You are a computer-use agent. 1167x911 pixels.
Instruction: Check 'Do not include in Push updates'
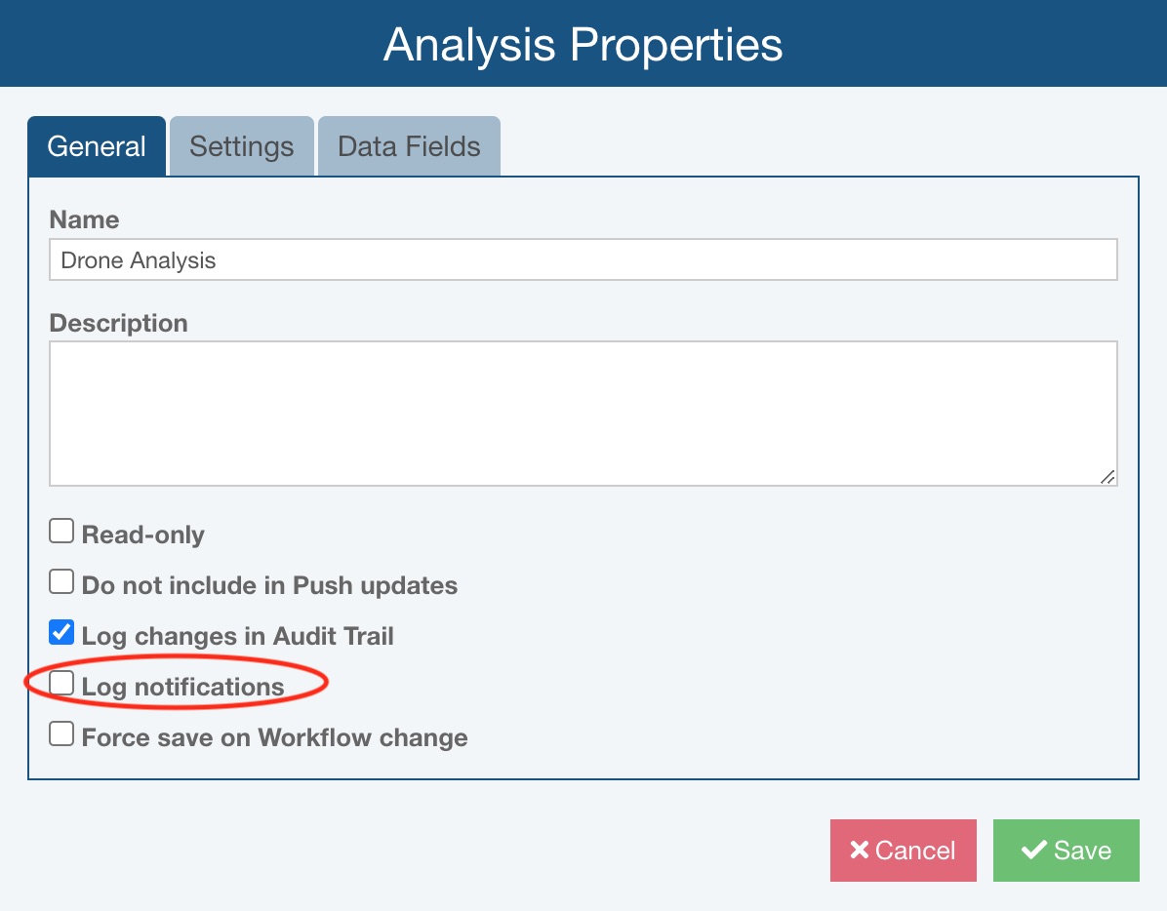[x=61, y=582]
